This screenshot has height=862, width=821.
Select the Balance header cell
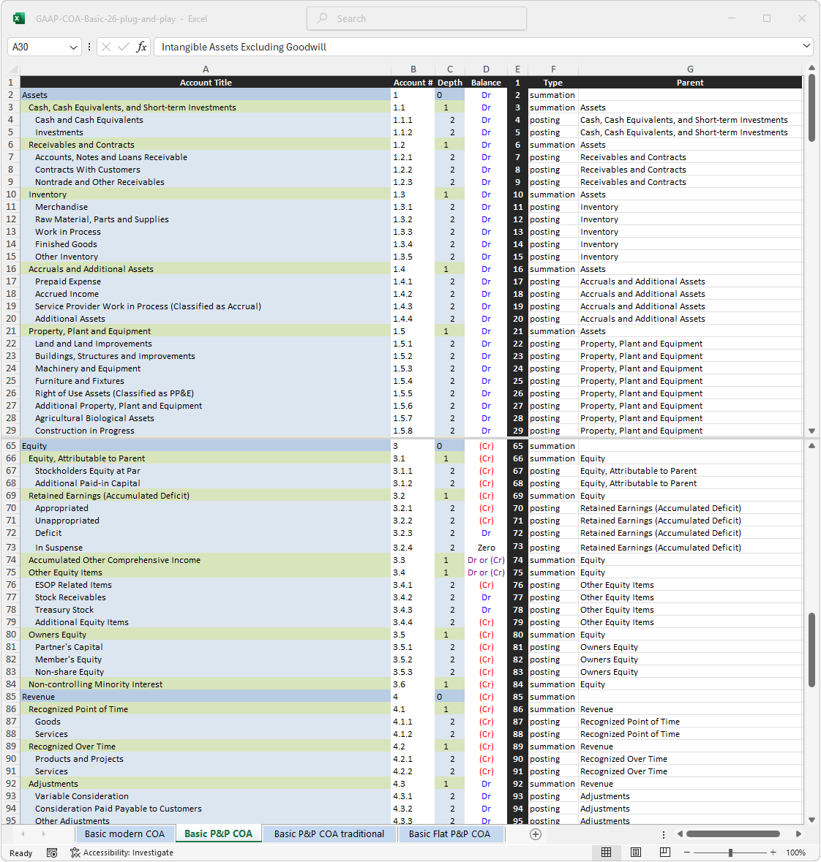(x=486, y=83)
